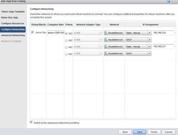Image resolution: width=178 pixels, height=135 pixels.
Task: Select first NIC as primary
Action: click(x=66, y=34)
